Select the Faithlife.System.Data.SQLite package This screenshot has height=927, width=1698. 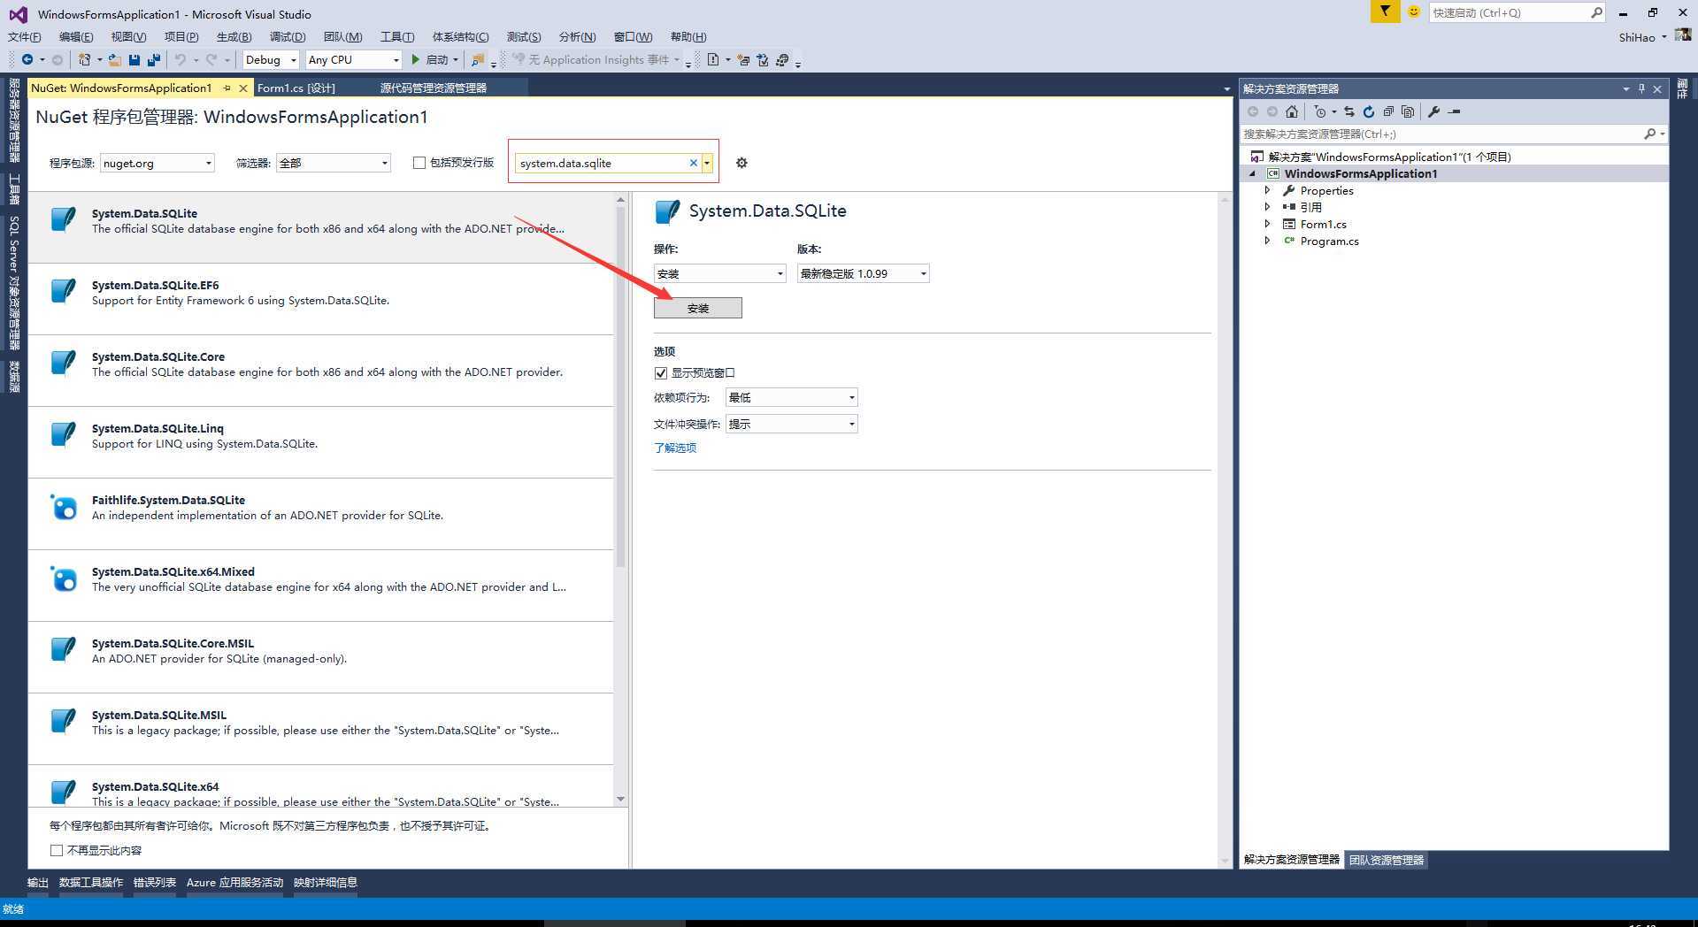(320, 514)
